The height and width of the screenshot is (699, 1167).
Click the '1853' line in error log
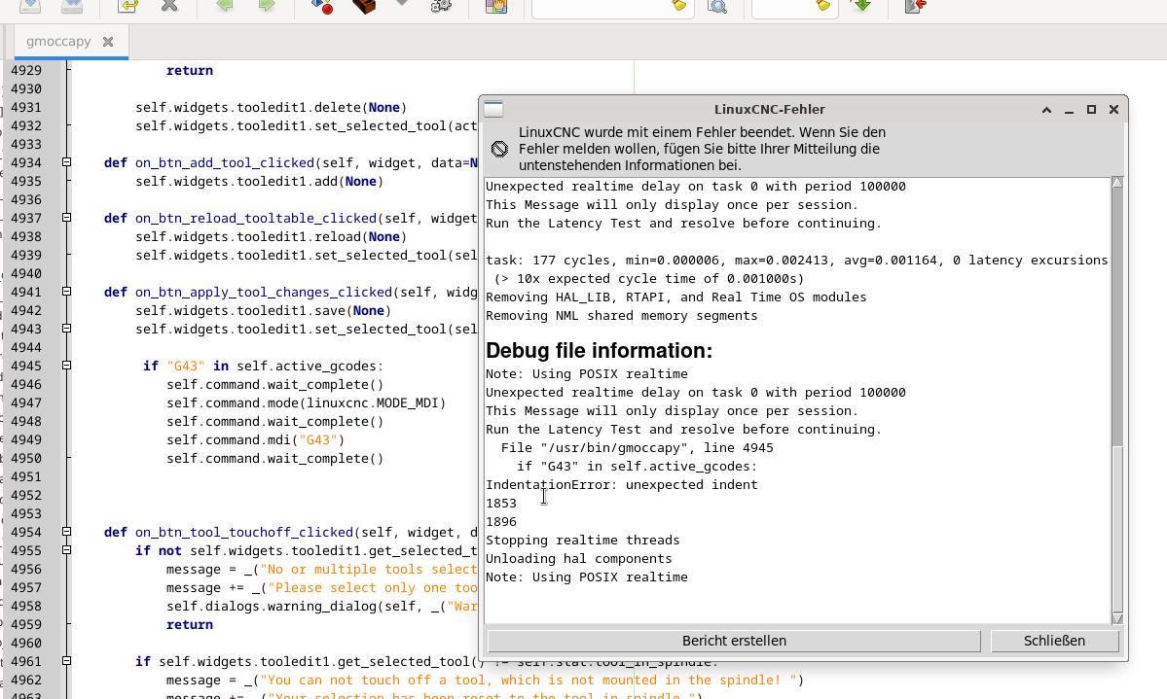[501, 504]
